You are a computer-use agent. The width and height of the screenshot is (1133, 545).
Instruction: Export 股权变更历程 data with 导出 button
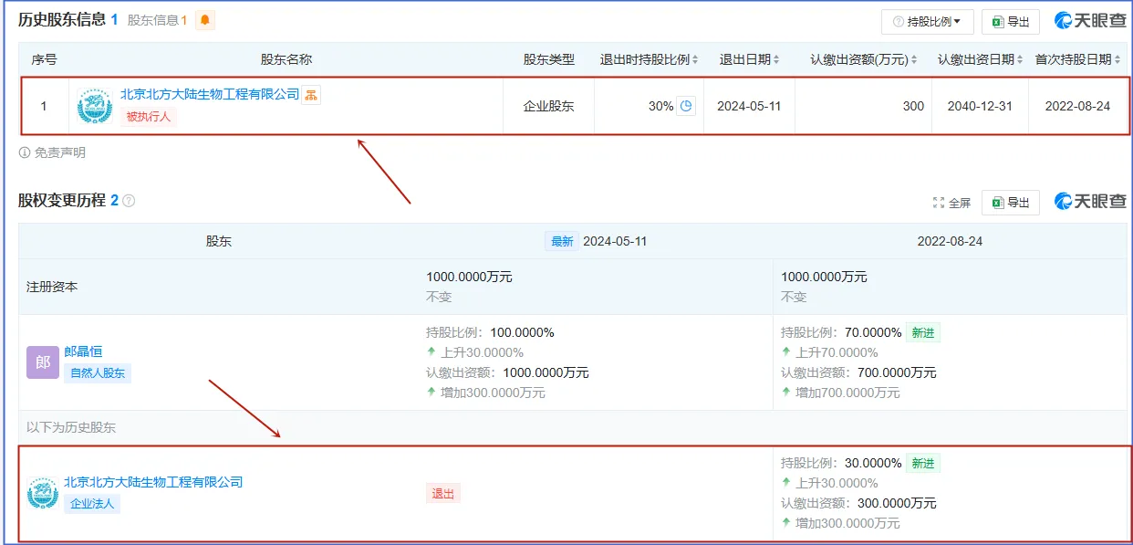pyautogui.click(x=1011, y=203)
